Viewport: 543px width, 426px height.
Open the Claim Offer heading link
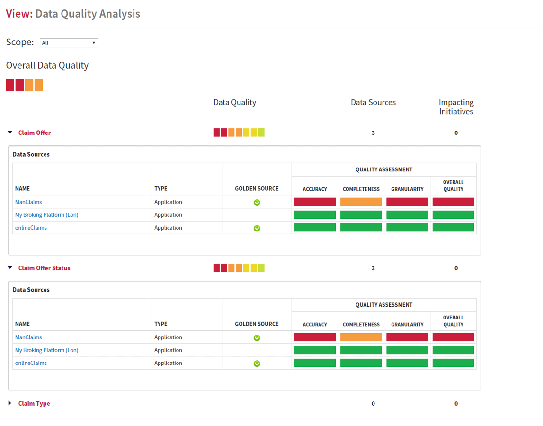pos(34,133)
